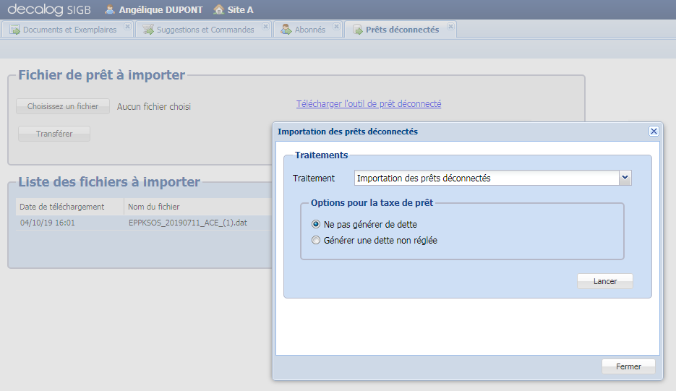Close the Importation des prêts déconnectés dialog
Screen dimensions: 676x391
tap(654, 131)
